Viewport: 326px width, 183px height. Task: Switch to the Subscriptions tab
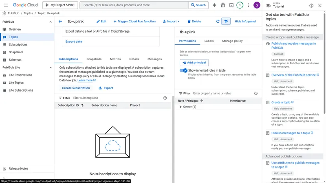[68, 59]
